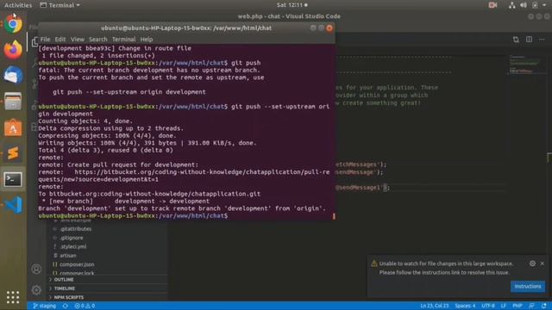Open More Actions ellipsis in VS Code editor
Viewport: 552px width, 310px height.
pyautogui.click(x=542, y=40)
